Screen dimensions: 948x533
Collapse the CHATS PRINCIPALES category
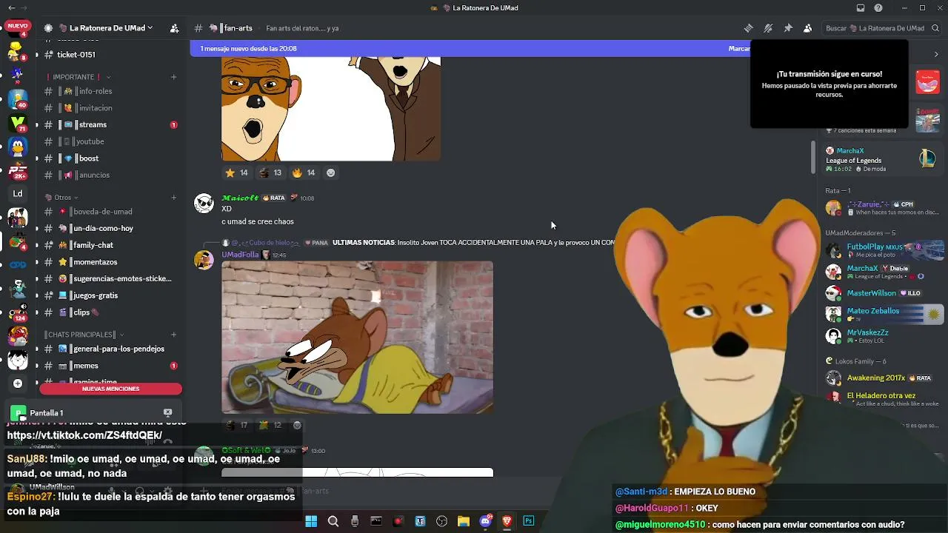(83, 335)
